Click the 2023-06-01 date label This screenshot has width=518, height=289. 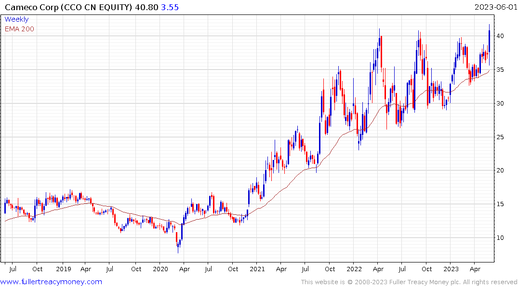coord(496,7)
